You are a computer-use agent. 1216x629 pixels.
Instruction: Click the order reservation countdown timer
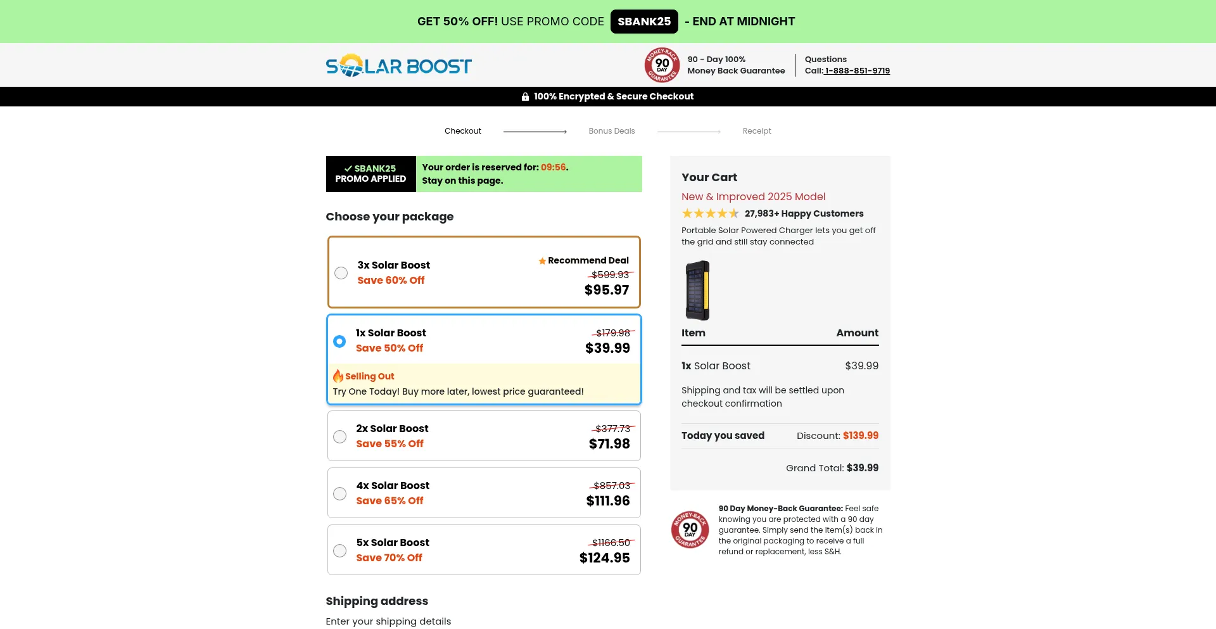coord(553,168)
